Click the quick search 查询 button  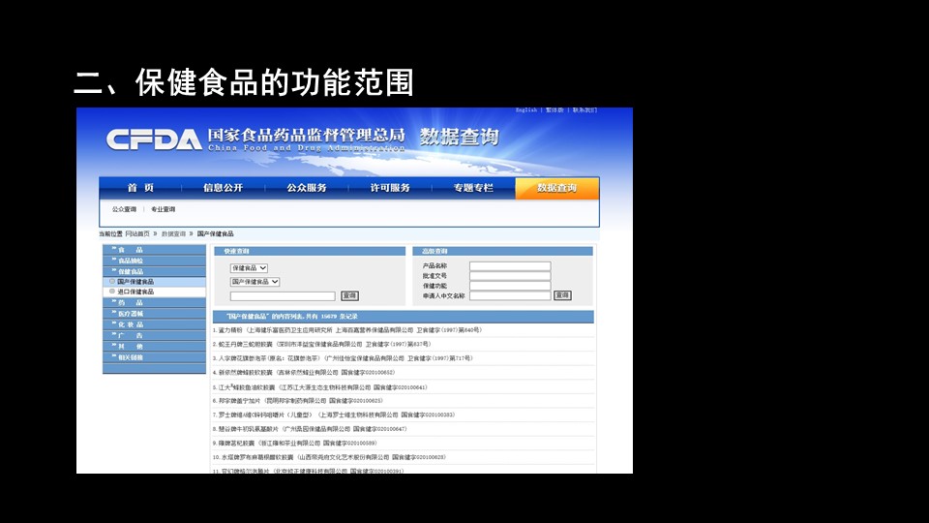[349, 295]
